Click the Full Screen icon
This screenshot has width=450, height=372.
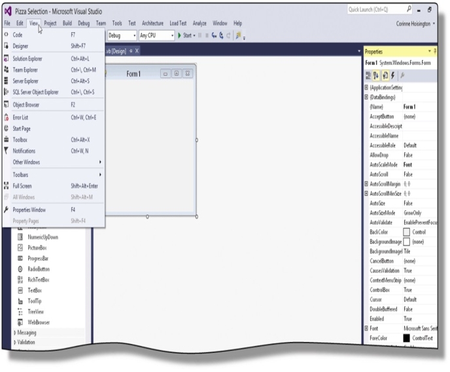click(6, 186)
